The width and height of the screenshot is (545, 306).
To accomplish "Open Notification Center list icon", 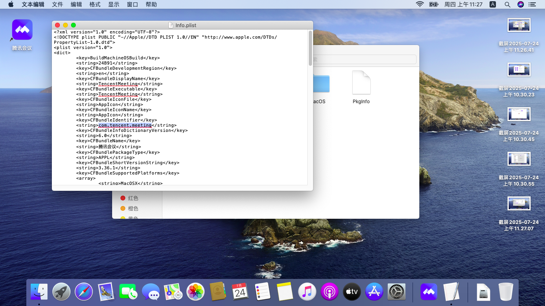I will pos(532,4).
